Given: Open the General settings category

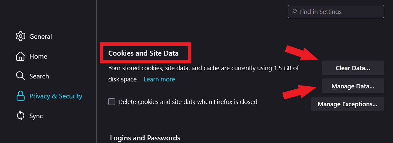Looking at the screenshot, I should pos(41,36).
